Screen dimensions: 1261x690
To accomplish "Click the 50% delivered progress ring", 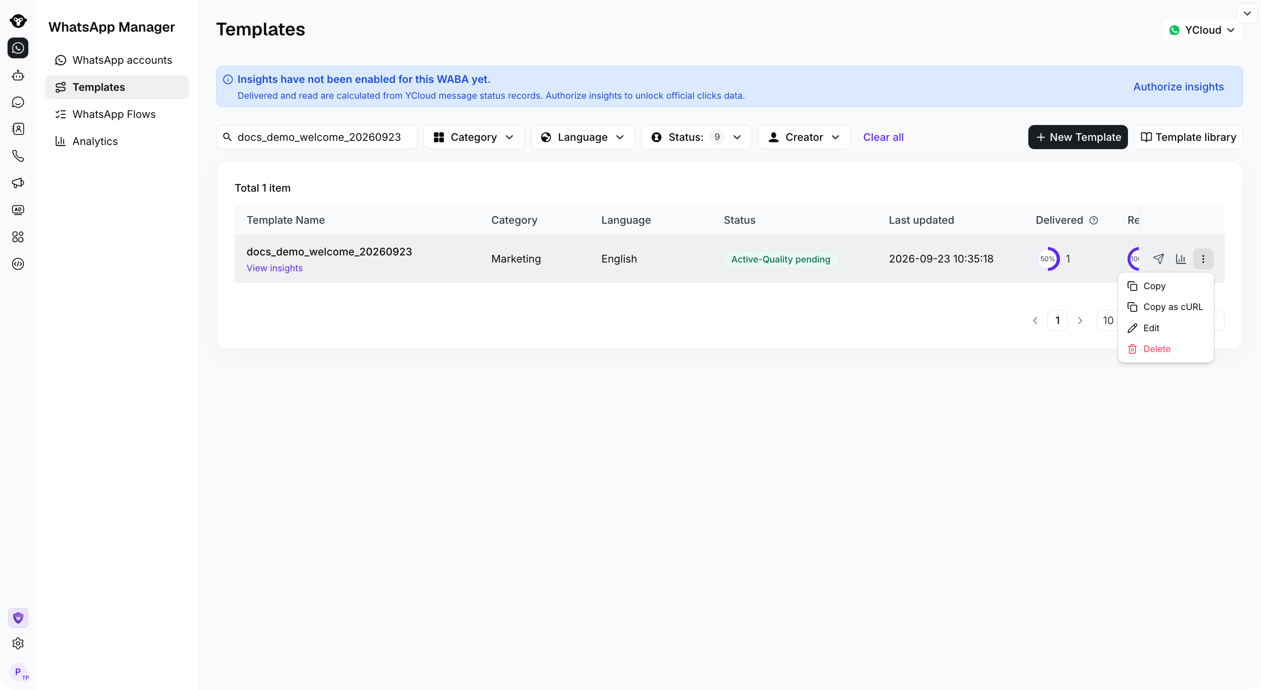I will click(x=1048, y=259).
